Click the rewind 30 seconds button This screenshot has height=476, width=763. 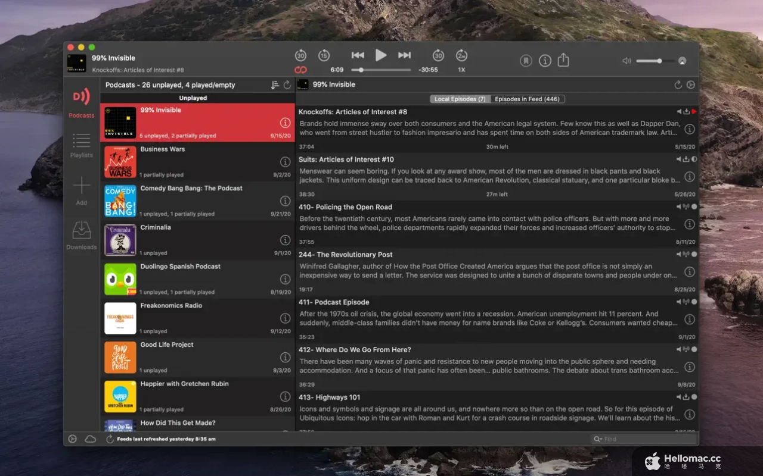pos(301,55)
